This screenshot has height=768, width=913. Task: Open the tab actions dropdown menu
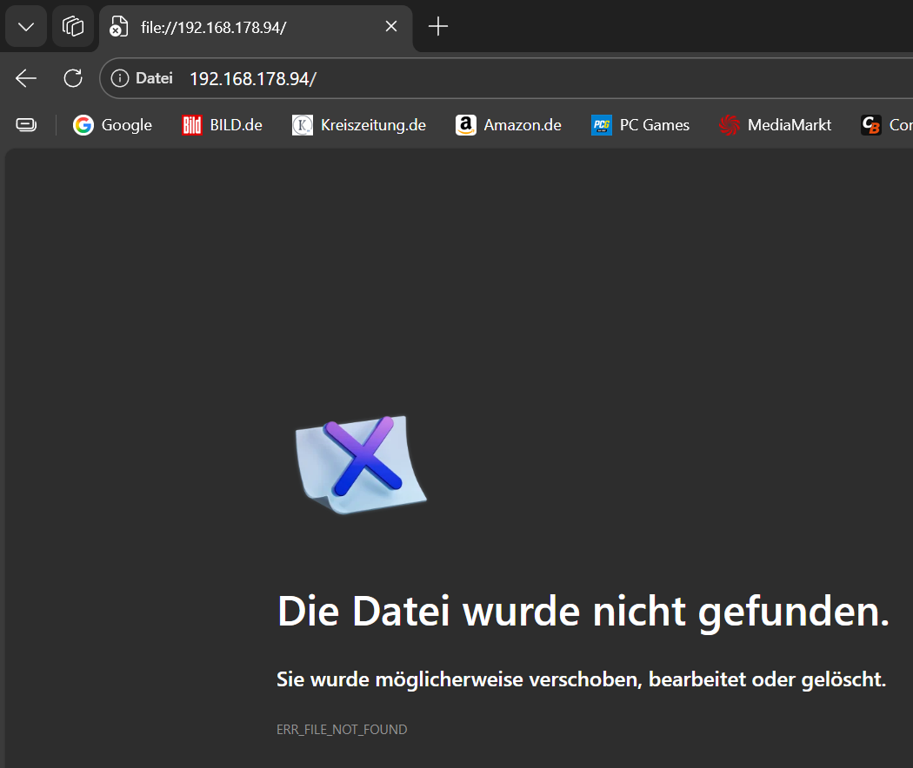coord(26,27)
